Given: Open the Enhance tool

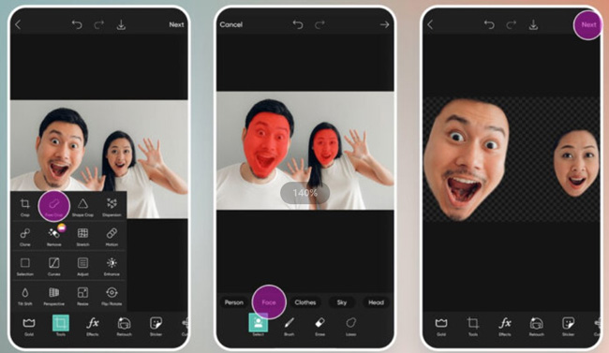Looking at the screenshot, I should coord(111,267).
